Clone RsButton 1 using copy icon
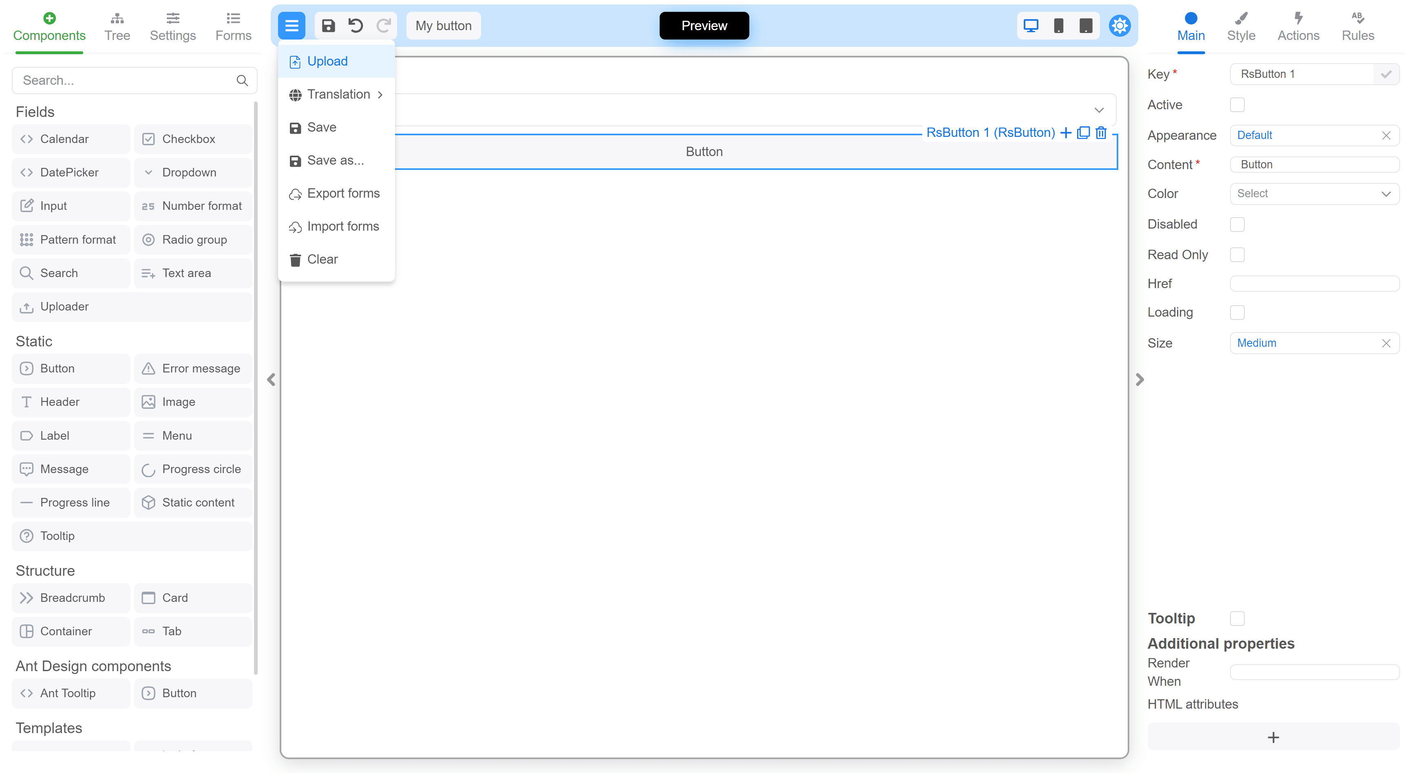This screenshot has width=1409, height=773. [1083, 133]
